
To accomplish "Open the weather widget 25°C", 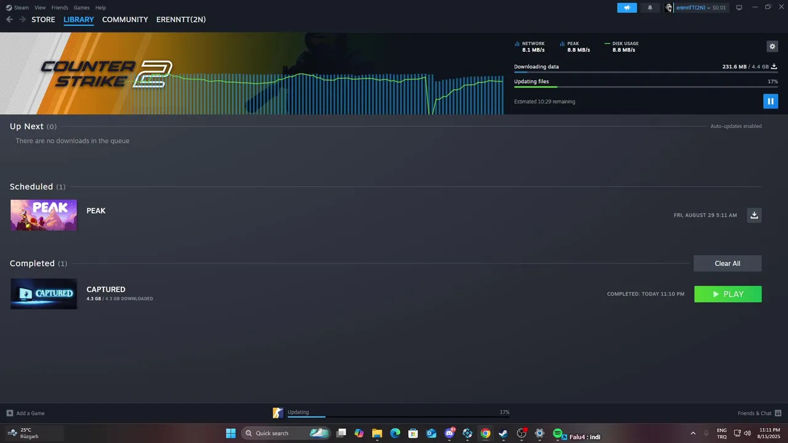I will tap(23, 433).
